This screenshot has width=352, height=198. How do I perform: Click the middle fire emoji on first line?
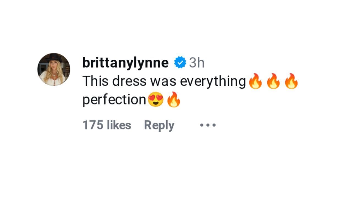(x=273, y=81)
